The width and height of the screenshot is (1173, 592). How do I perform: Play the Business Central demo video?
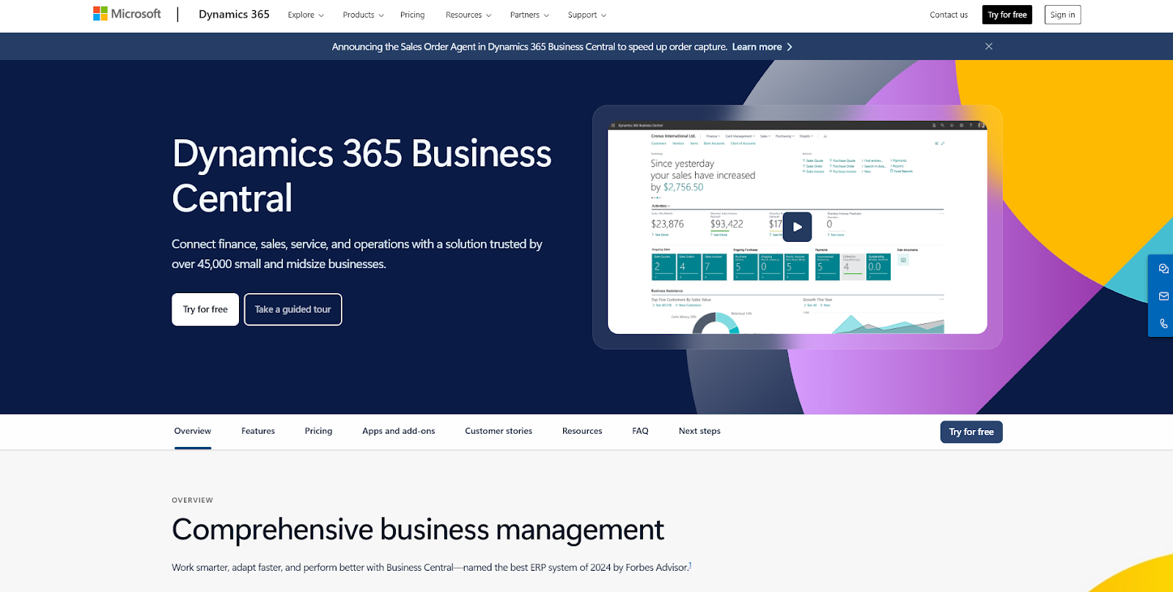pyautogui.click(x=798, y=227)
